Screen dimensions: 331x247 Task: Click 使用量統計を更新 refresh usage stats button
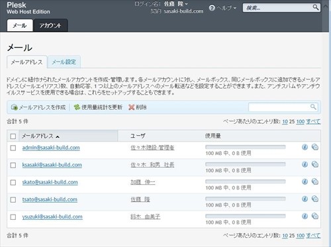[x=98, y=107]
